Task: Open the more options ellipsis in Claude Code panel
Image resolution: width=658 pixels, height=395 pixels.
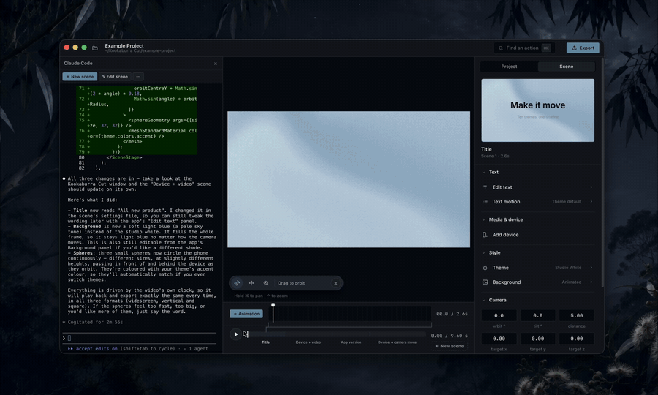Action: coord(138,76)
